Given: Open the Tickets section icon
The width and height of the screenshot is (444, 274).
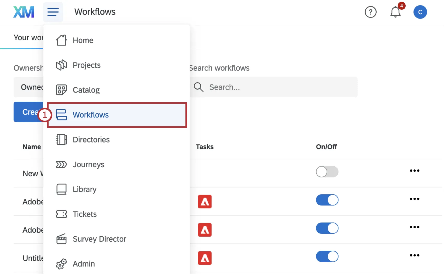Looking at the screenshot, I should 61,214.
